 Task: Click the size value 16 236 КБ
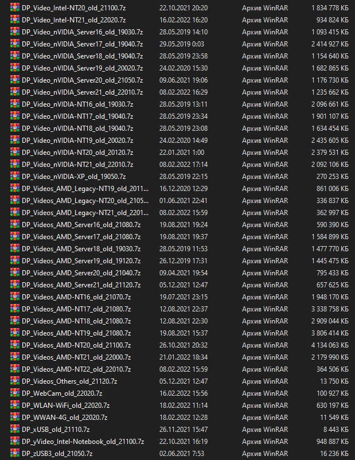click(334, 453)
